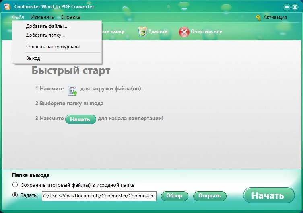The height and width of the screenshot is (213, 303).
Task: Click the Обзор browse button
Action: click(x=174, y=196)
